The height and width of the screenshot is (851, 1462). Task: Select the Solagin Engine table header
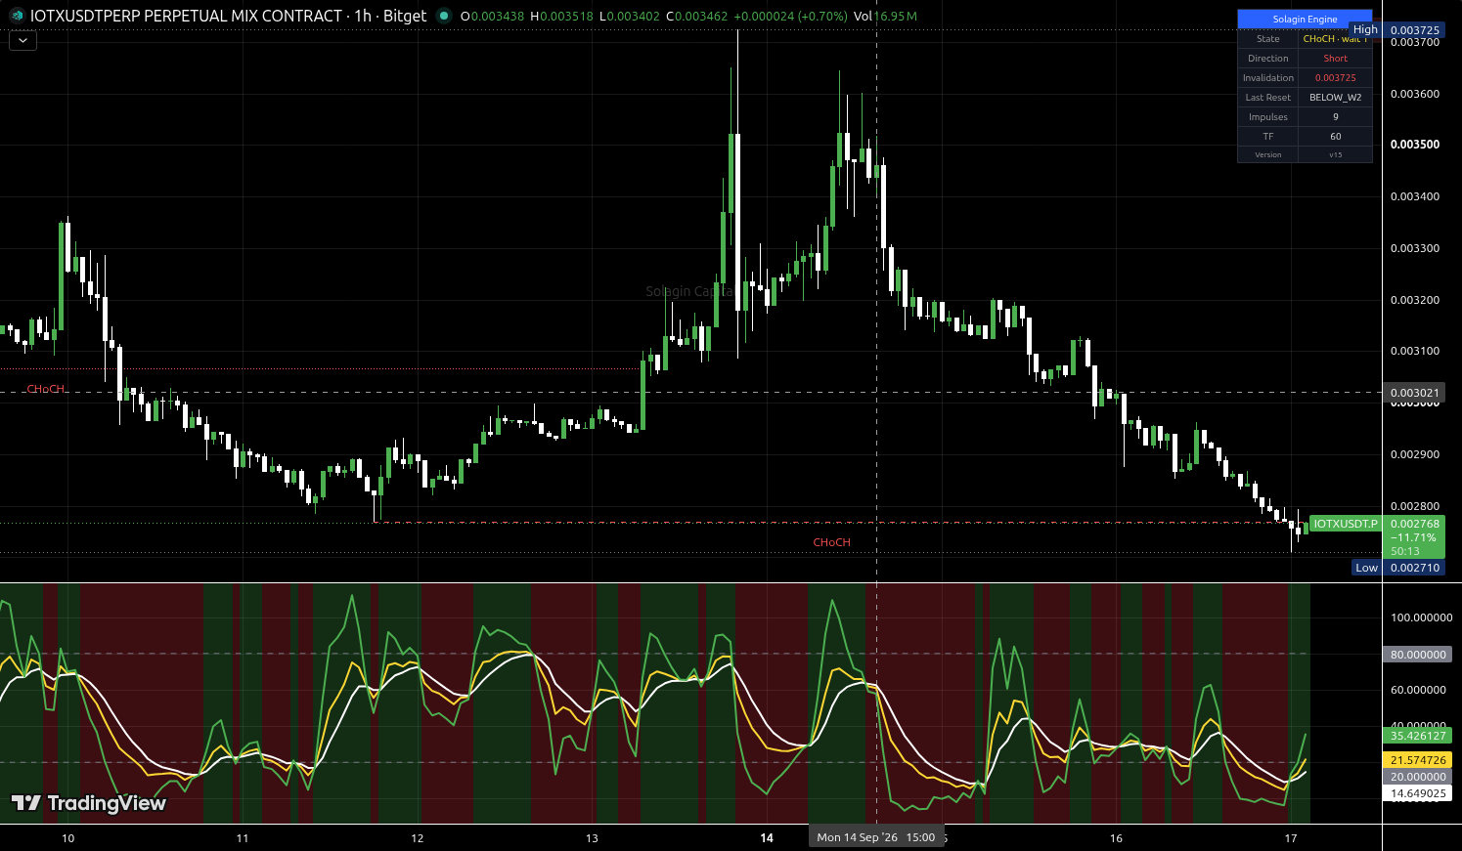(1305, 19)
